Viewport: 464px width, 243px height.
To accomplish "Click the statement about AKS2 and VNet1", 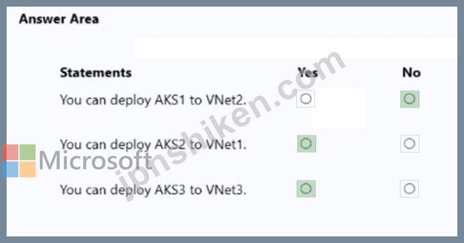I will 153,145.
